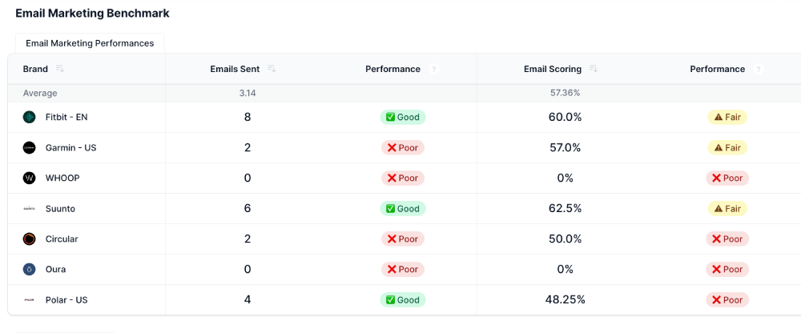Screen dimensions: 801x333
Task: Click Fitbit's Good emails-sent badge
Action: click(403, 117)
